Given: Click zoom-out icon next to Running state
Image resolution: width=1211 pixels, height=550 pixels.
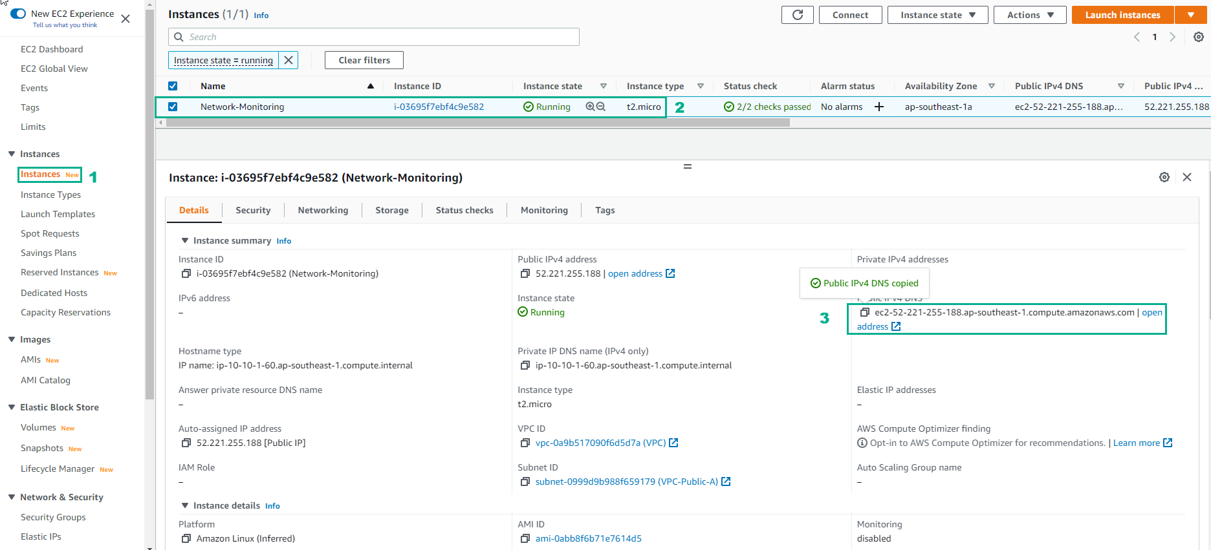Looking at the screenshot, I should click(601, 107).
